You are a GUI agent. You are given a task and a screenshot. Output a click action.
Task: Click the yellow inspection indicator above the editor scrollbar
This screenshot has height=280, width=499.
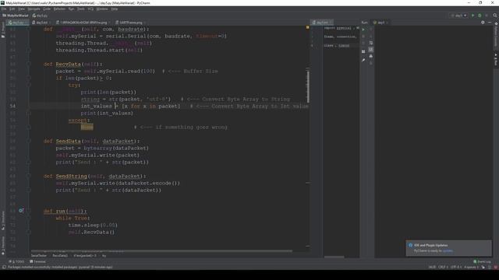(x=308, y=28)
